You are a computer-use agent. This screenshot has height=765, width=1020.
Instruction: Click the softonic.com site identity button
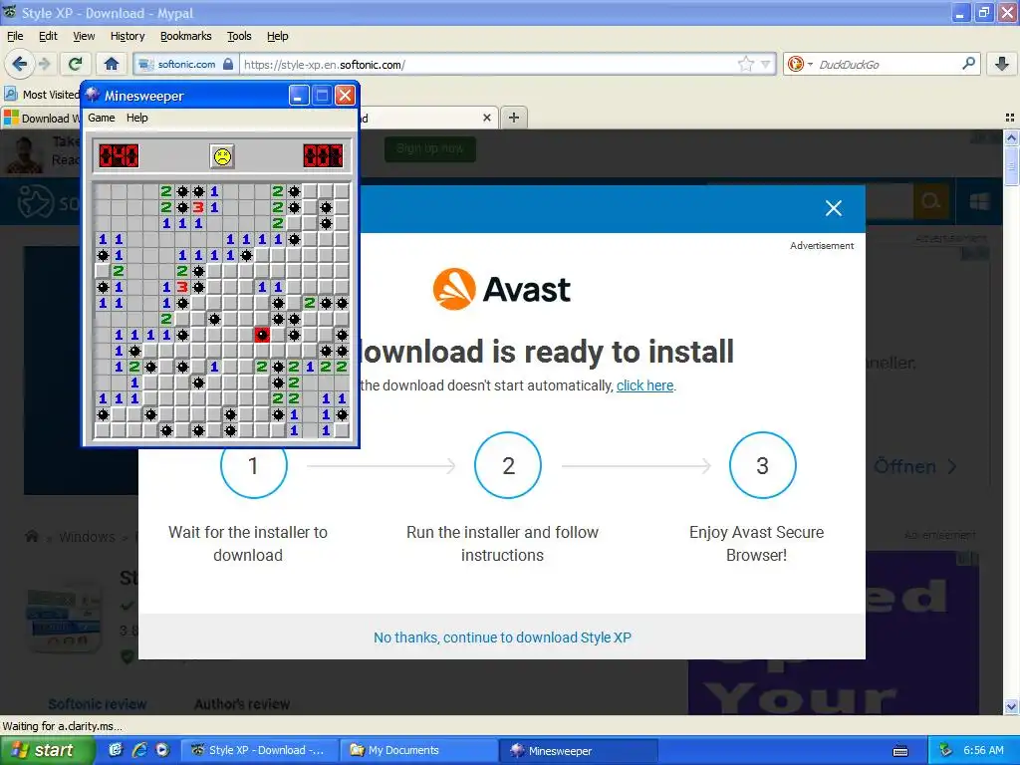185,65
